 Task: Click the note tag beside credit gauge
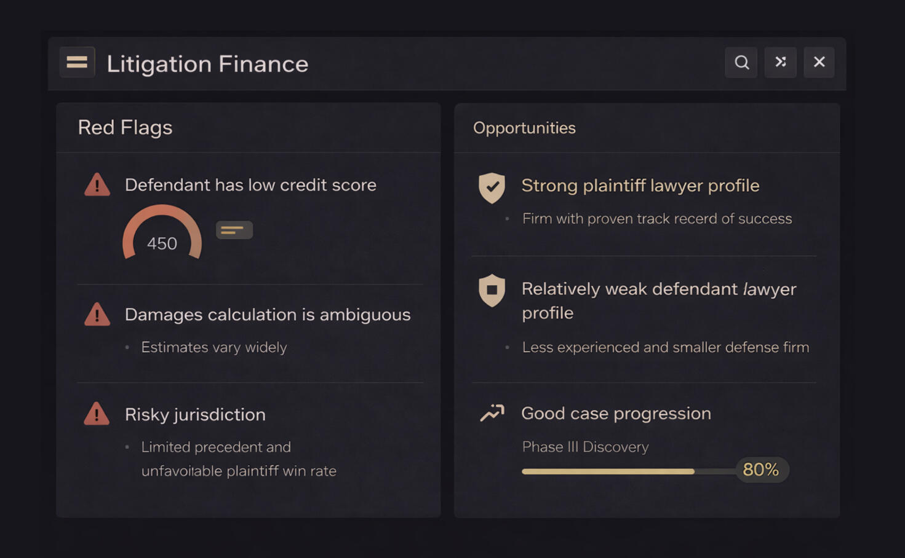click(x=234, y=230)
